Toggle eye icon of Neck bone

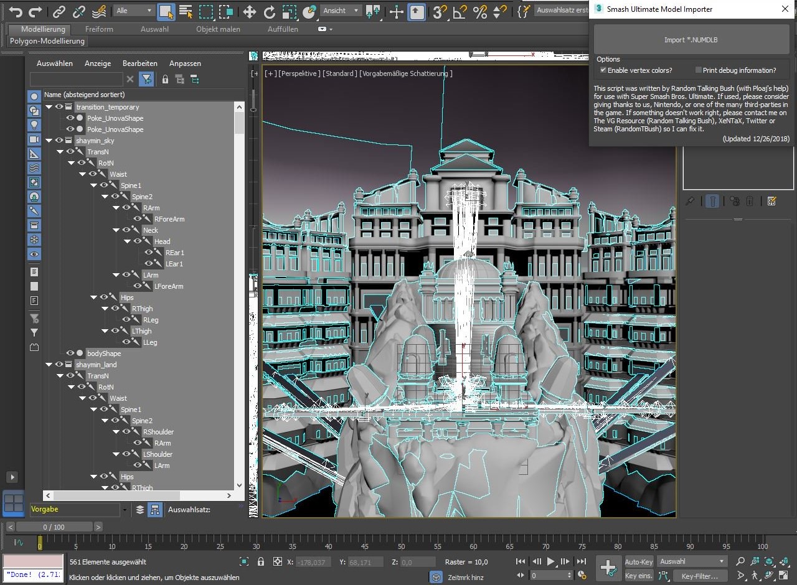click(x=126, y=230)
